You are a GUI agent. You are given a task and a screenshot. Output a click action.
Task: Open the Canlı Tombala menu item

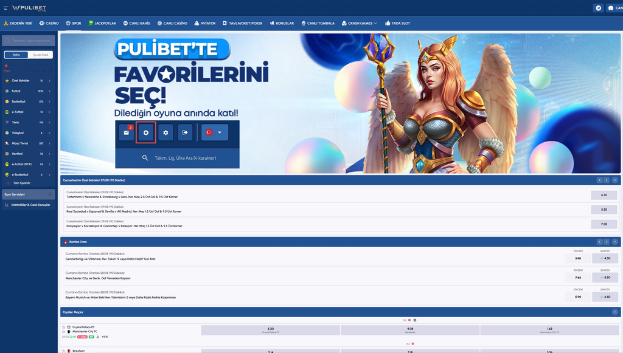pos(318,24)
